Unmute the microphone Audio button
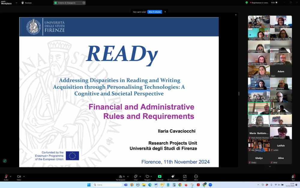300x188 pixels. [6, 177]
